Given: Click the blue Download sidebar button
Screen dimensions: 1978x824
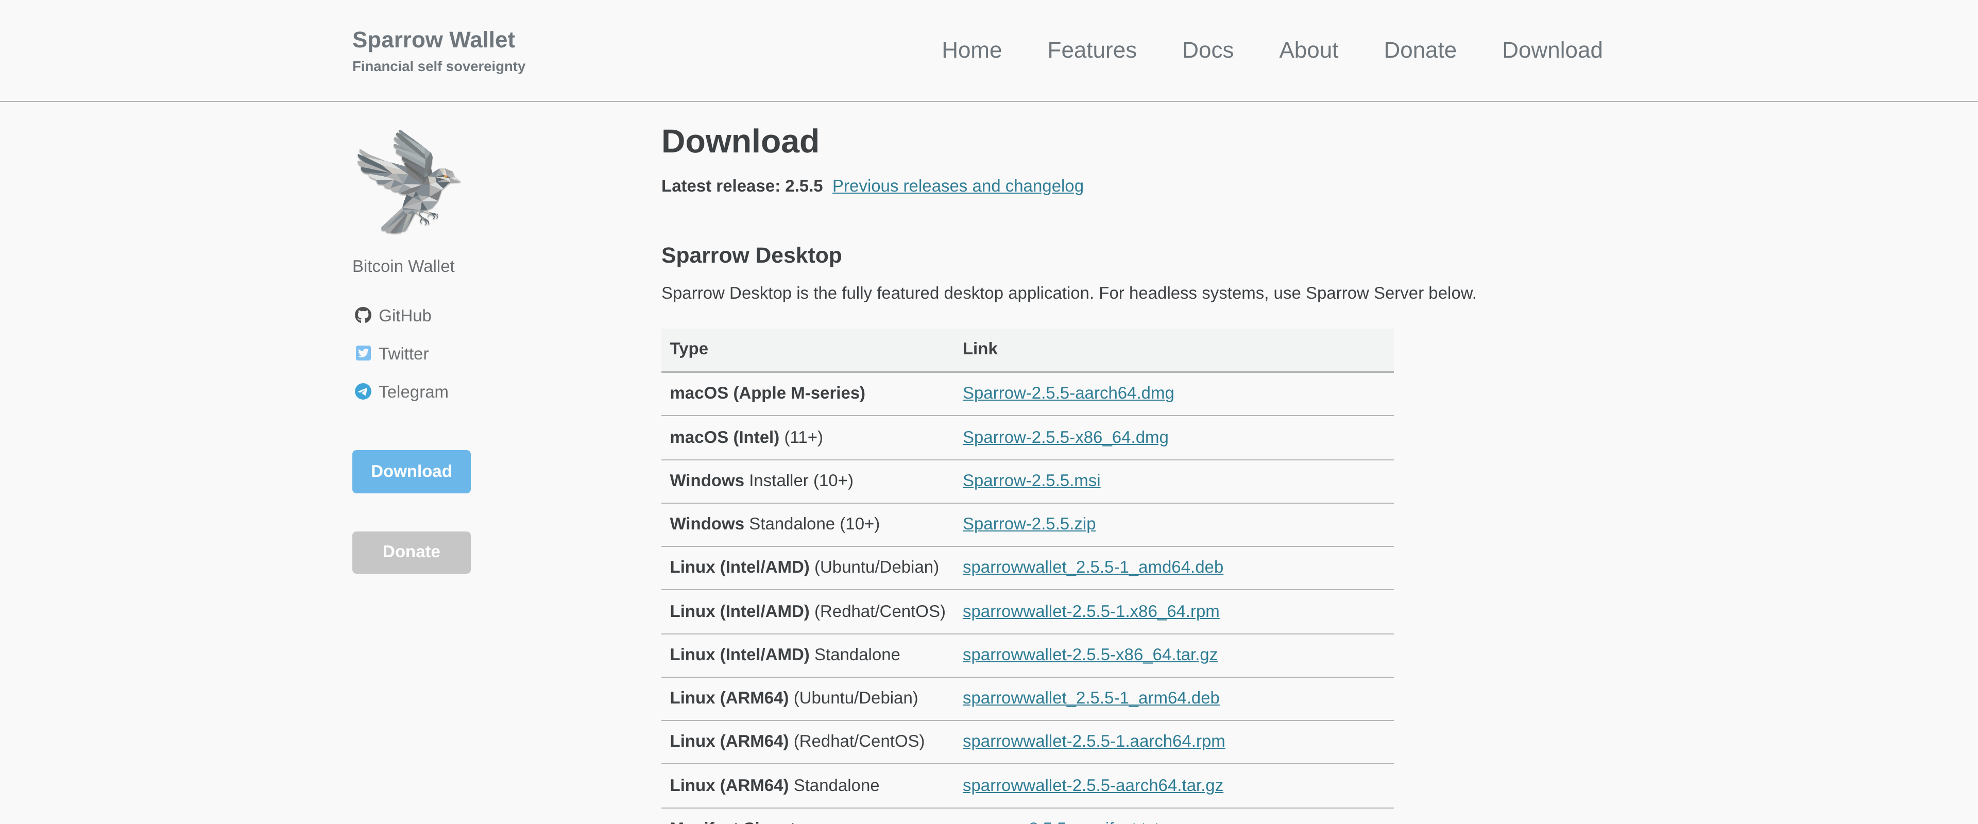Looking at the screenshot, I should pos(412,472).
